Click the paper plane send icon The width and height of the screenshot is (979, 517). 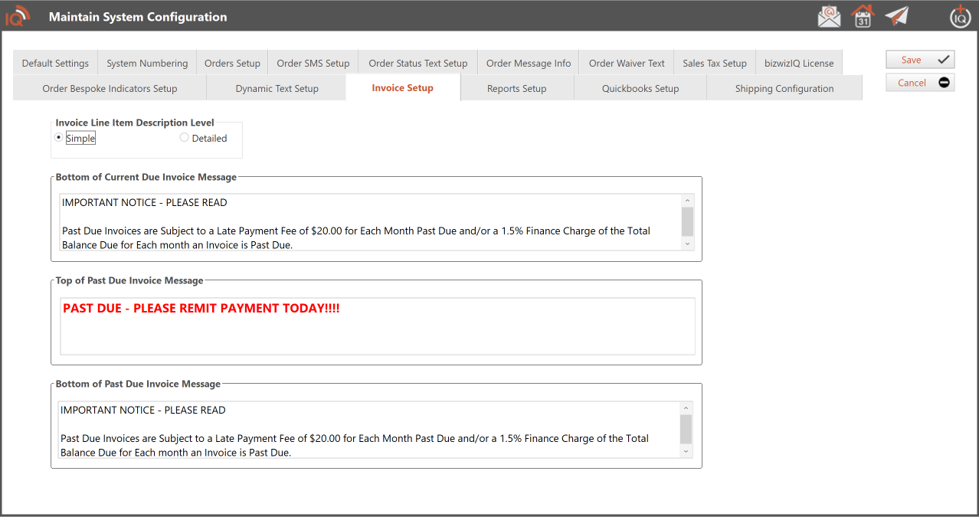click(896, 16)
